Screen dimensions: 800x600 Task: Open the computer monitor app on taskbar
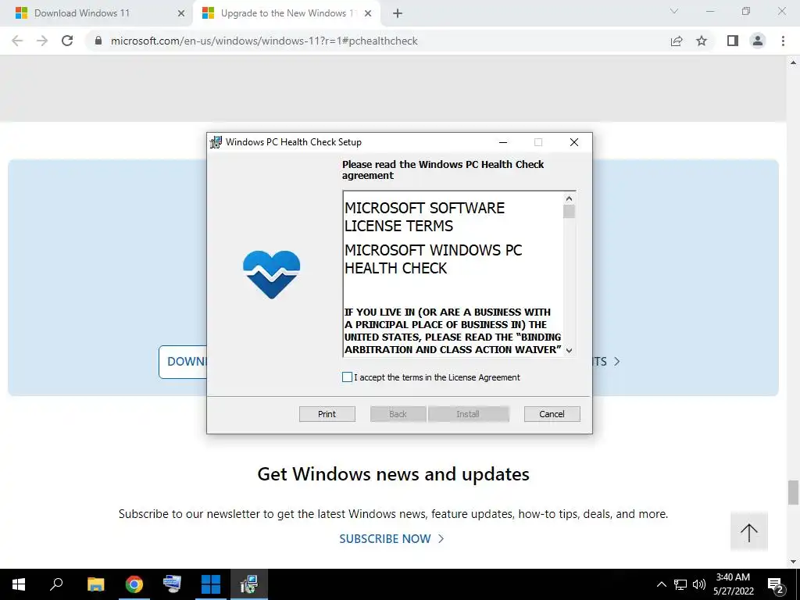click(x=172, y=584)
